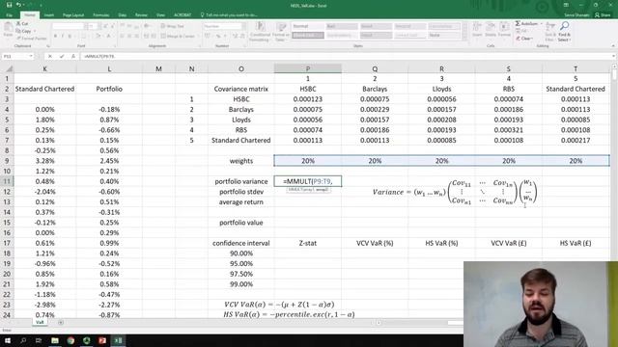
Task: Collapse the ribbon with the chevron
Action: pos(612,46)
